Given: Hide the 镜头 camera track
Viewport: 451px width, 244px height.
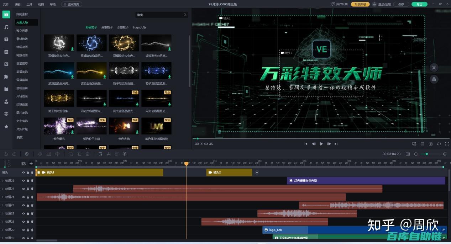Looking at the screenshot, I should tap(23, 173).
